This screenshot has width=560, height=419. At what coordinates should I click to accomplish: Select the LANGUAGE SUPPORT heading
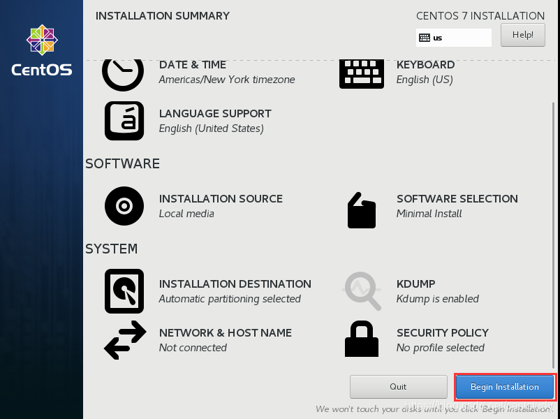[x=215, y=114]
